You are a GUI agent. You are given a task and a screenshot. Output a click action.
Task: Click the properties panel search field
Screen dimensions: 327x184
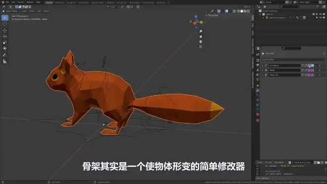pyautogui.click(x=291, y=48)
